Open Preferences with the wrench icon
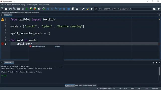 click(83, 9)
